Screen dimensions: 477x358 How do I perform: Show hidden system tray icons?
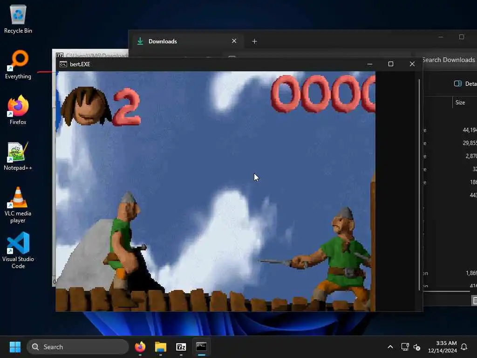(390, 347)
